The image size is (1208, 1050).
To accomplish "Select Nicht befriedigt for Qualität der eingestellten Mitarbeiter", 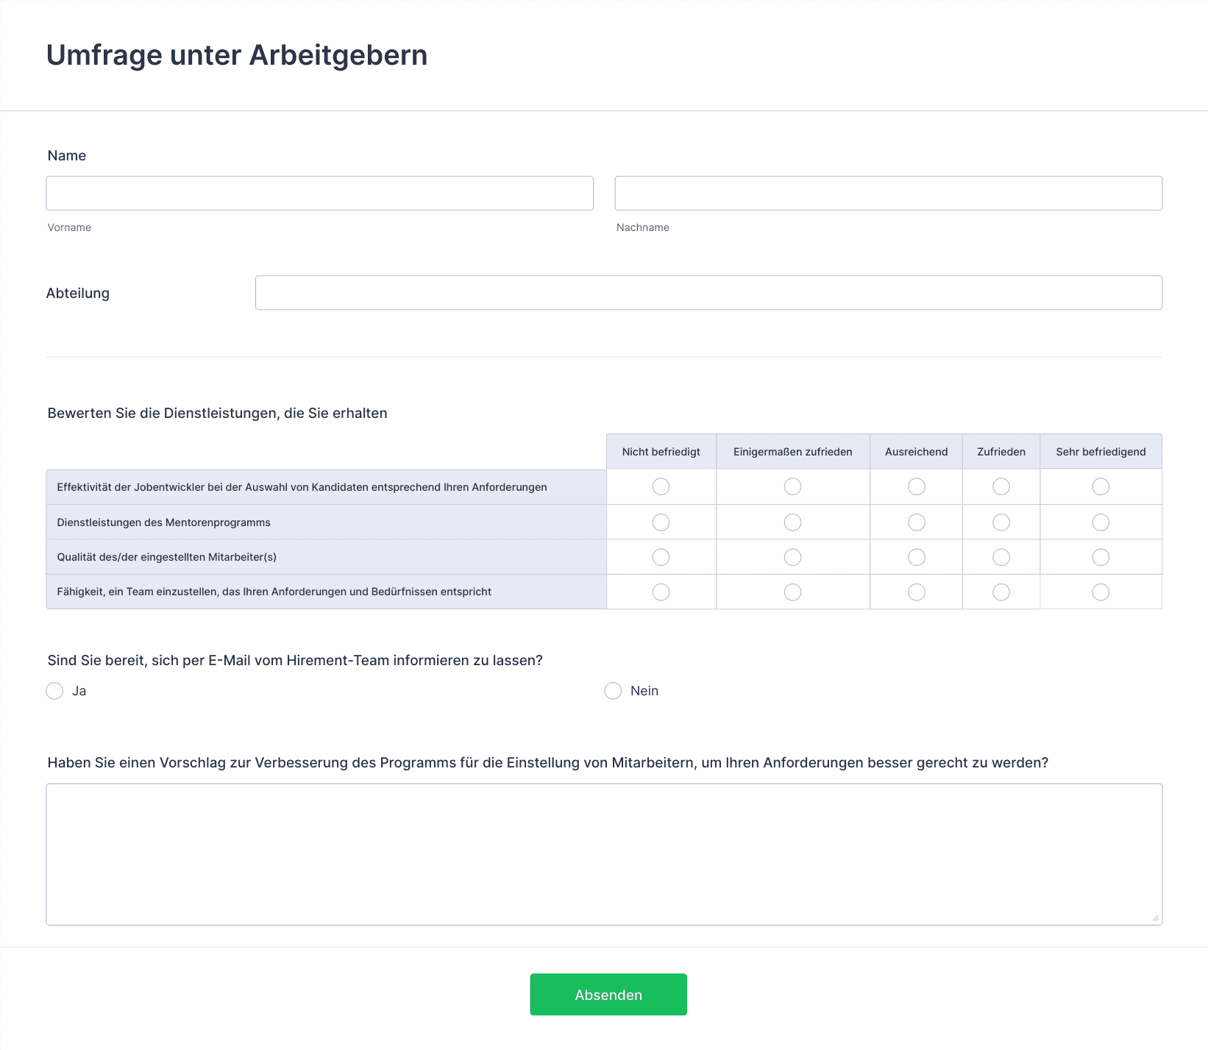I will 661,558.
